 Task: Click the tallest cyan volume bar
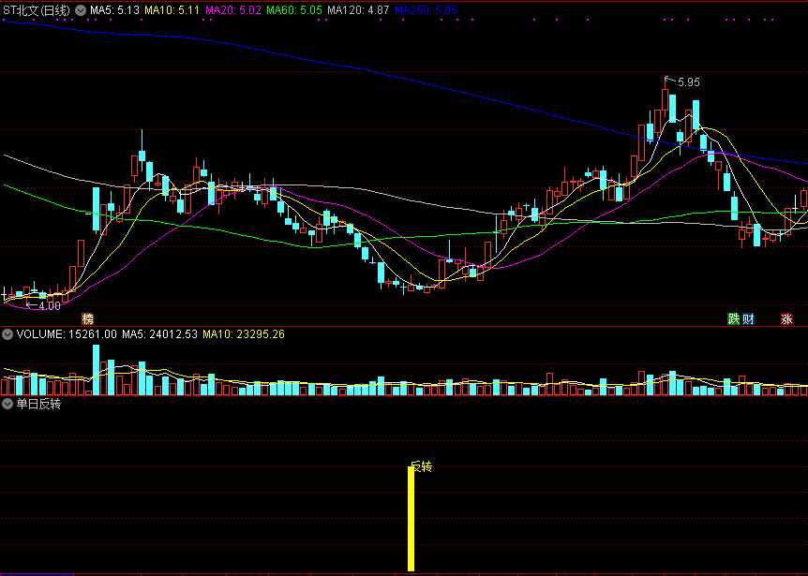click(x=96, y=370)
